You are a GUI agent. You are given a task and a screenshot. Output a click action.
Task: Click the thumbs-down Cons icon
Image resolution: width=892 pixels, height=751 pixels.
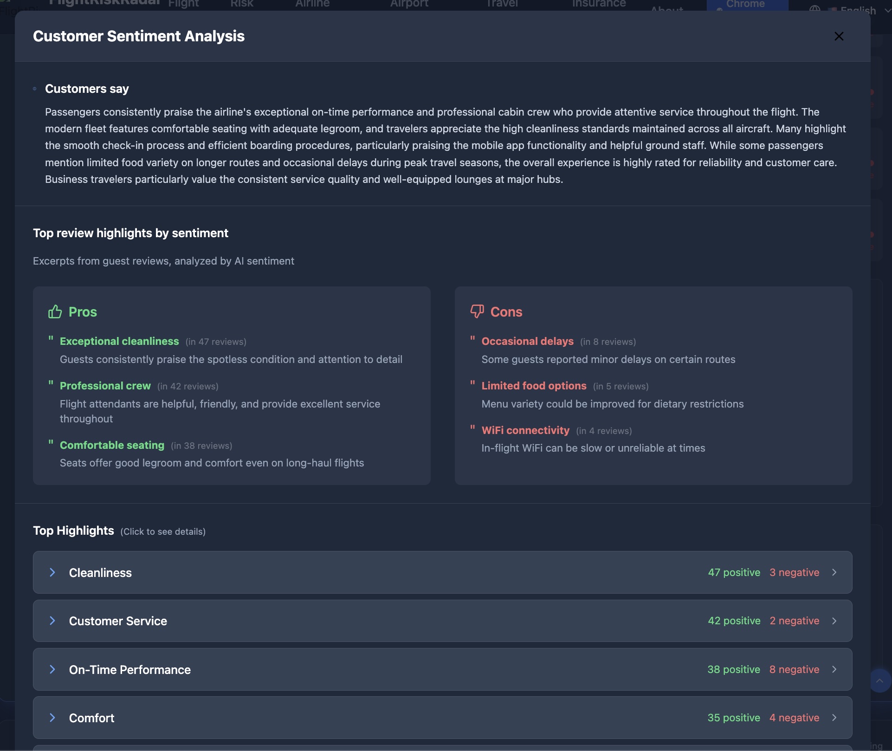(x=477, y=311)
